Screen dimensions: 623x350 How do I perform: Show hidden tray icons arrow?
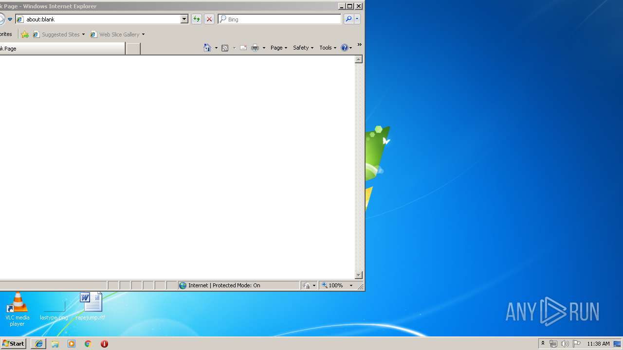click(543, 343)
